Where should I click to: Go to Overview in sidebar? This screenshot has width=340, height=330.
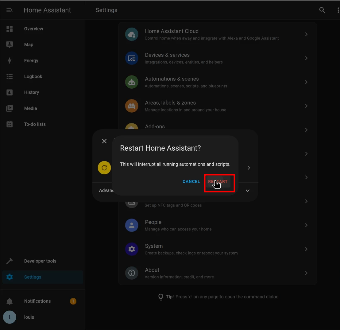pyautogui.click(x=34, y=29)
